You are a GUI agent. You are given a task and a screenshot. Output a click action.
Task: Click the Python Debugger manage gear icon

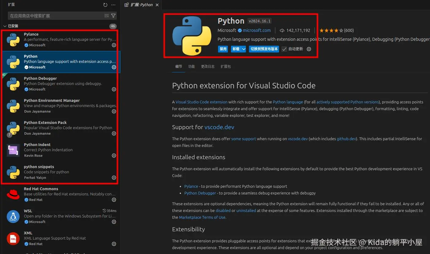point(114,89)
